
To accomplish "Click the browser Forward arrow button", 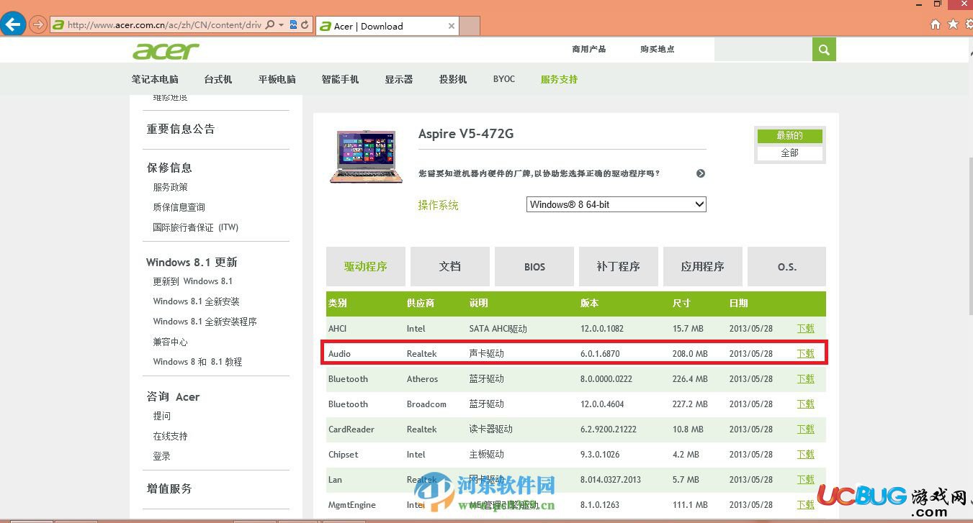I will tap(38, 24).
